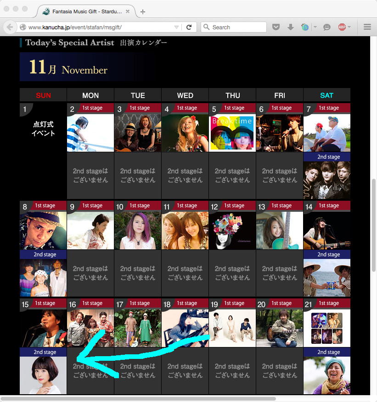
Task: Click the Today's Special Artist heading
Action: [70, 43]
